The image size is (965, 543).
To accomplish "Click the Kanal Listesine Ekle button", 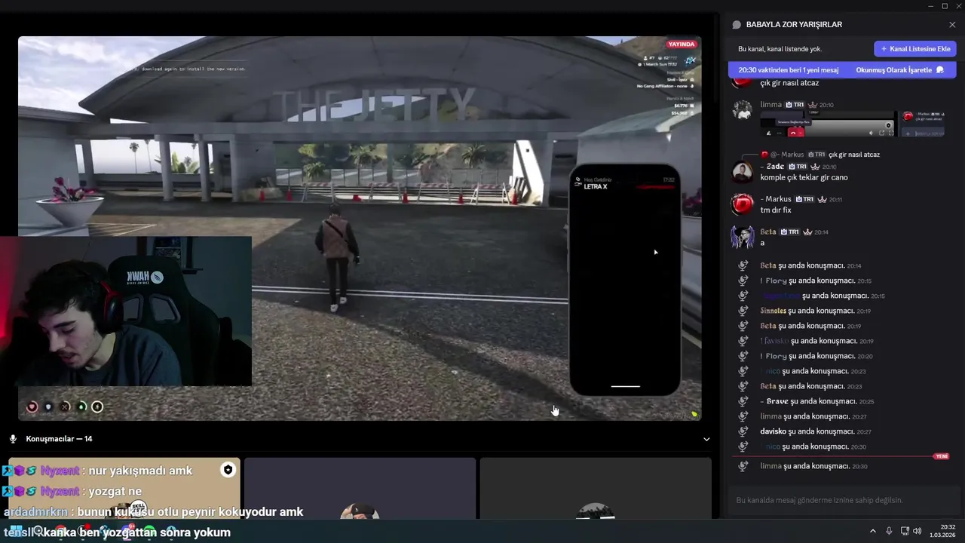I will 915,49.
